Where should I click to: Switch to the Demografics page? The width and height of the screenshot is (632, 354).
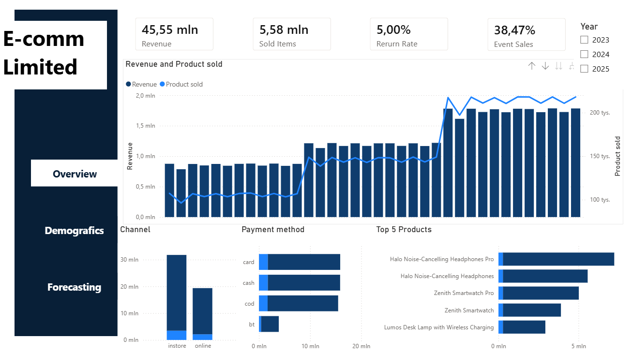(74, 230)
